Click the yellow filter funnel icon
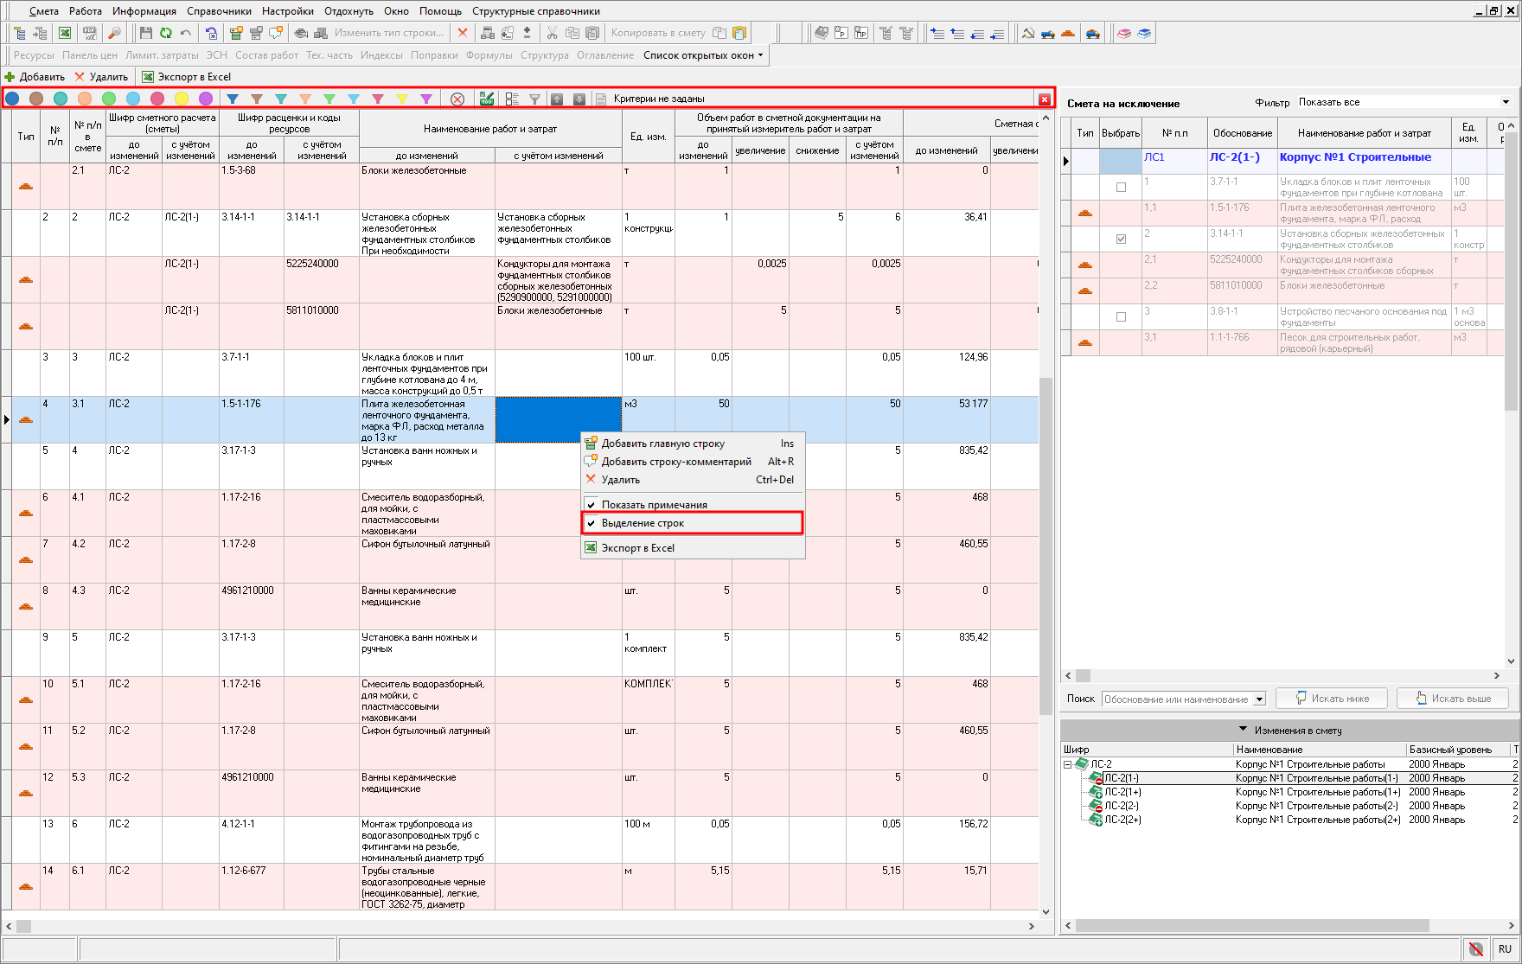The image size is (1522, 964). 402,99
